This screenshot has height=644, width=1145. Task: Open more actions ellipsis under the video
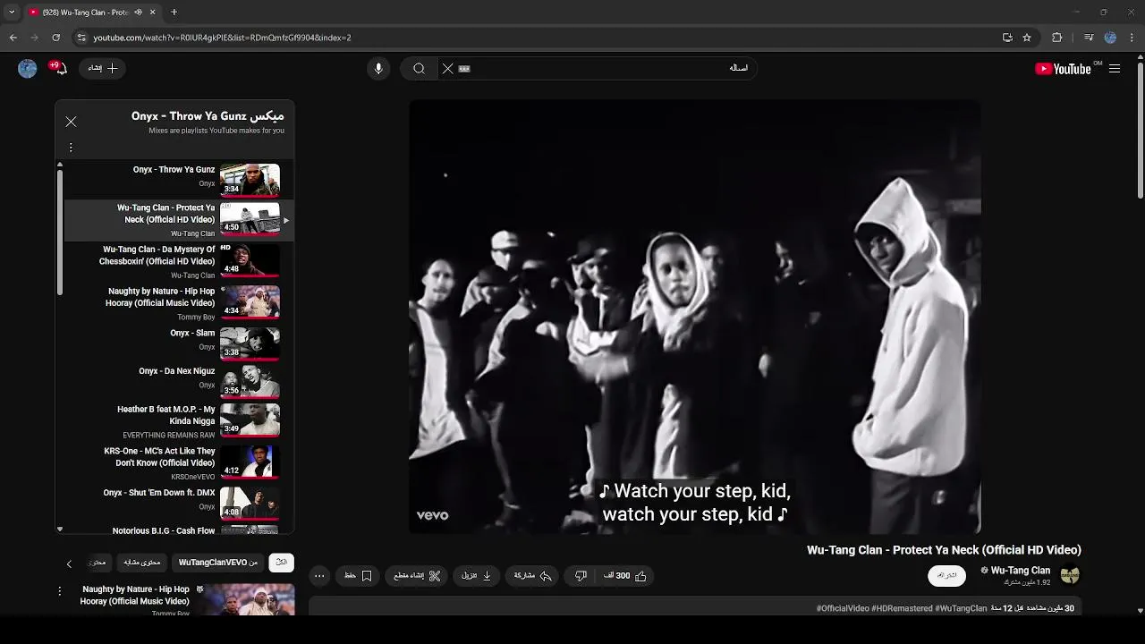tap(319, 576)
